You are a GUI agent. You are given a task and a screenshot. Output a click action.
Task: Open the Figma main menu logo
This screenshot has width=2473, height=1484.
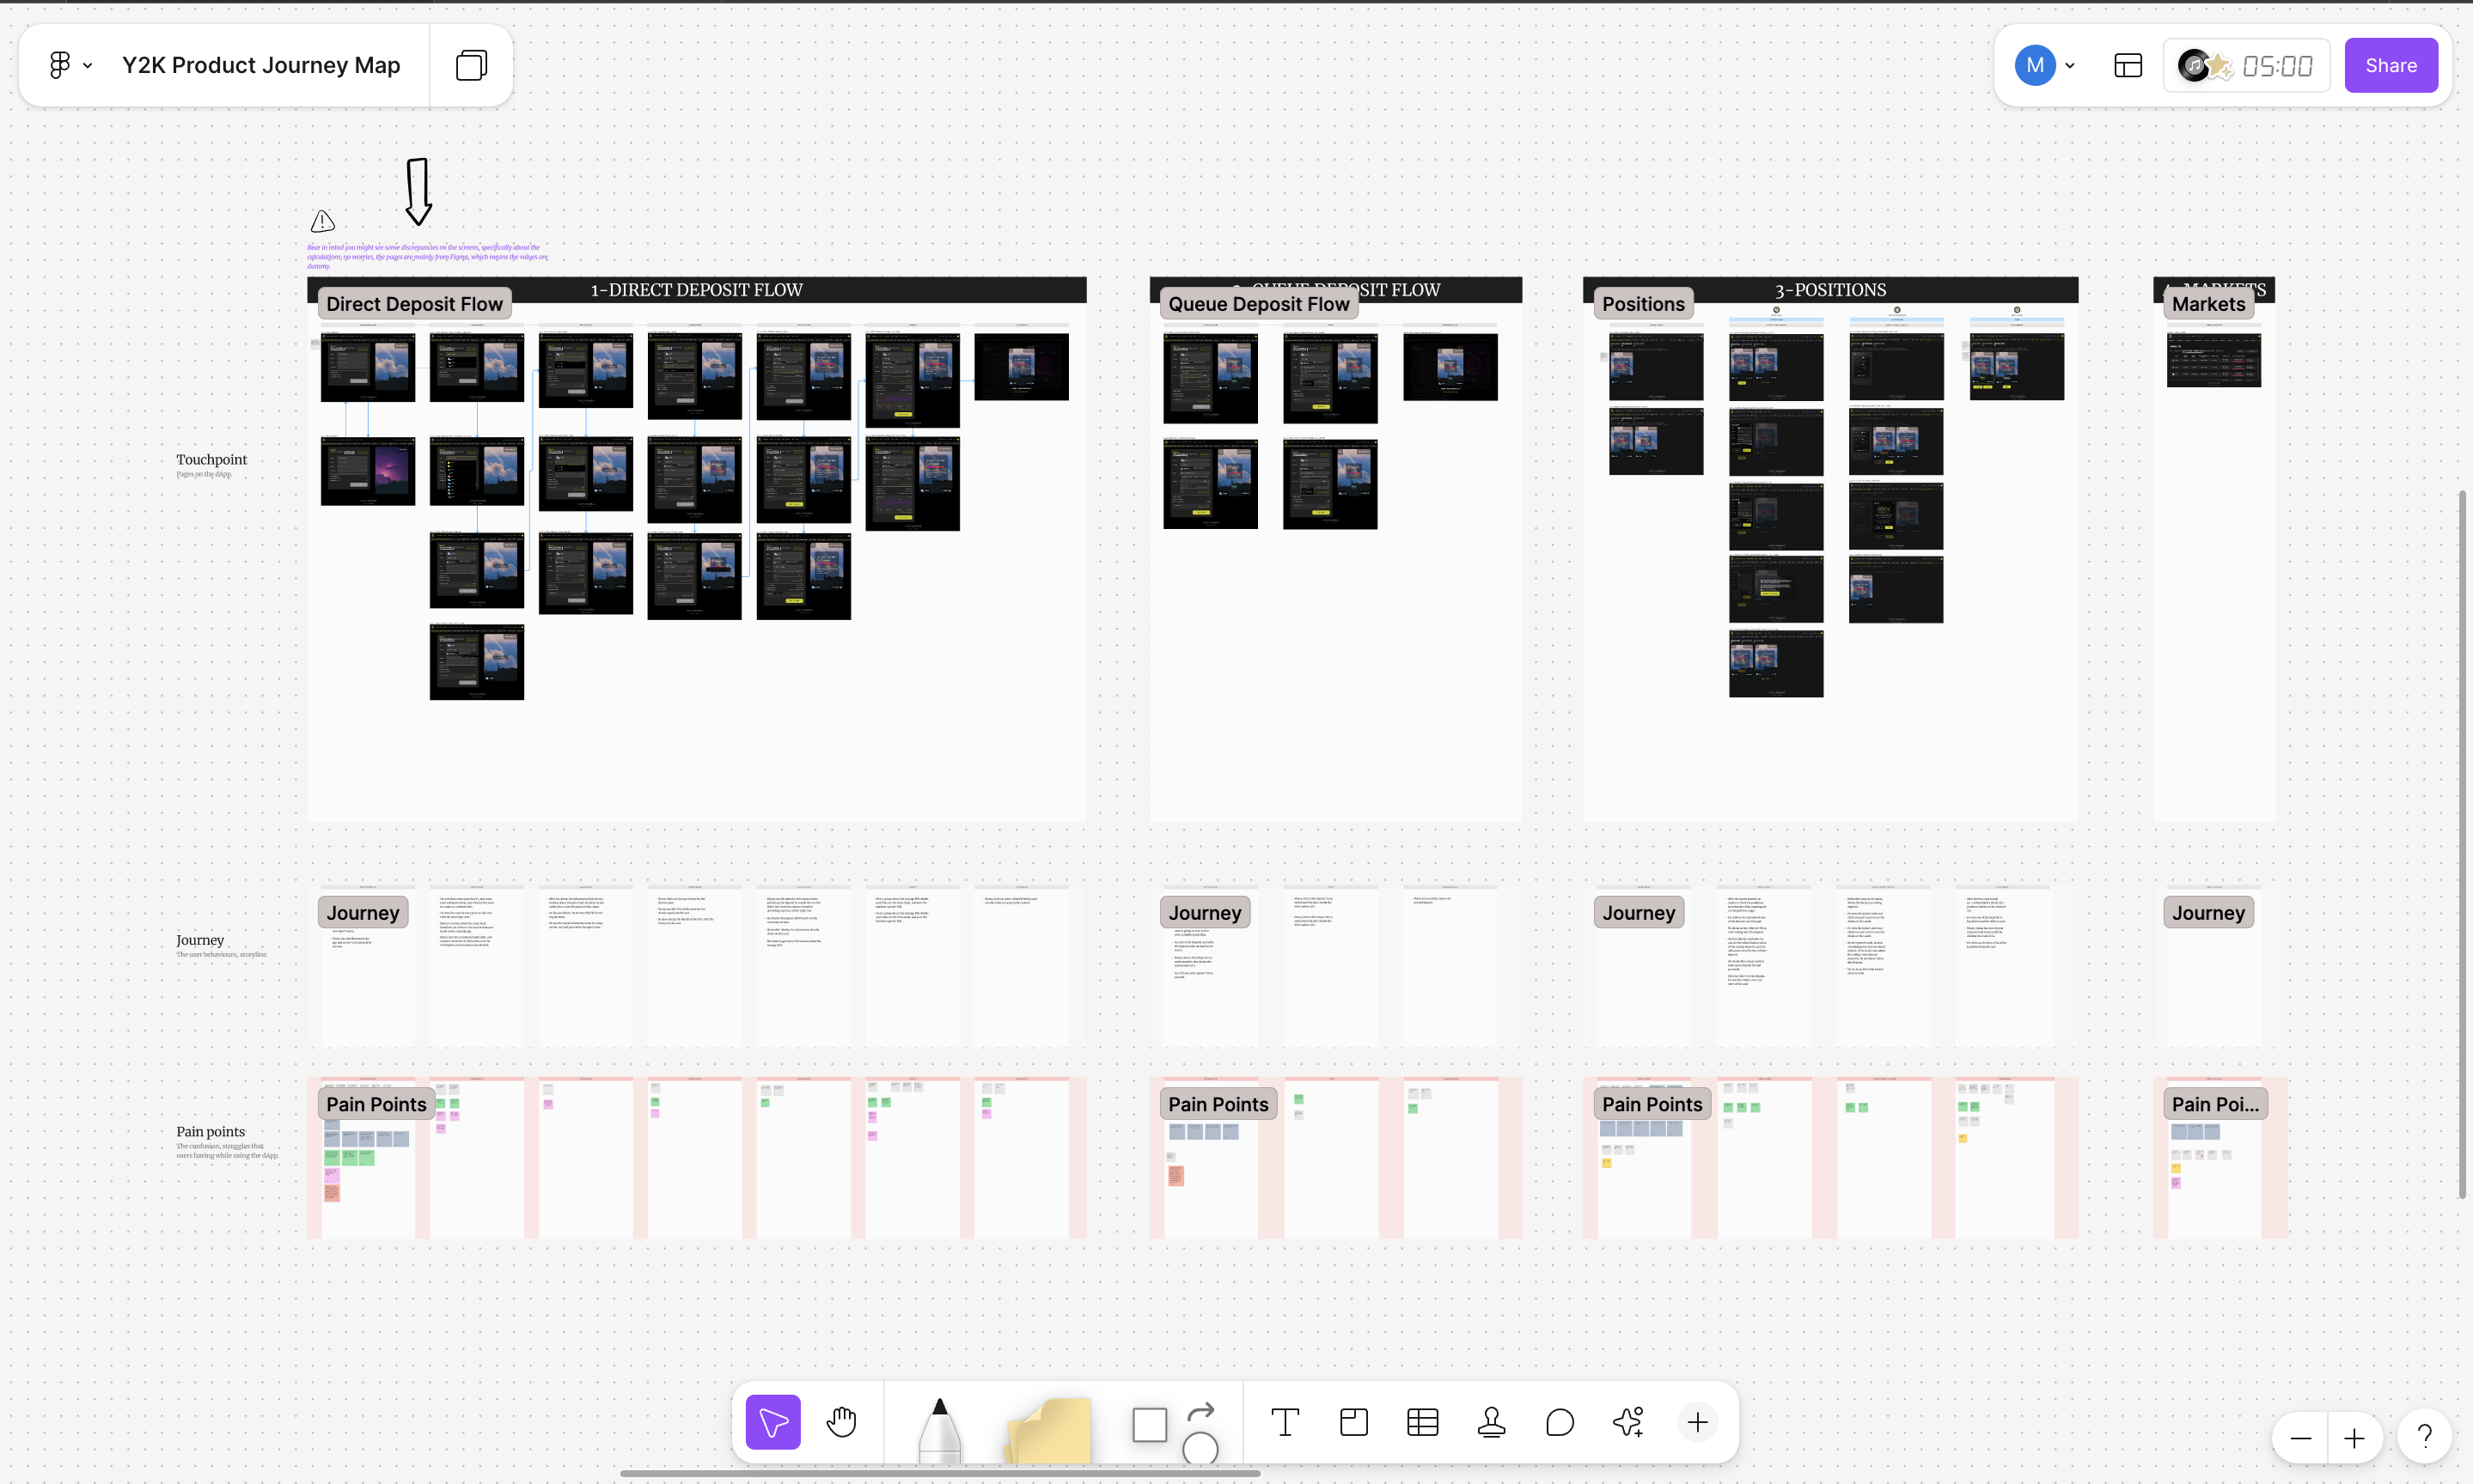pyautogui.click(x=60, y=65)
